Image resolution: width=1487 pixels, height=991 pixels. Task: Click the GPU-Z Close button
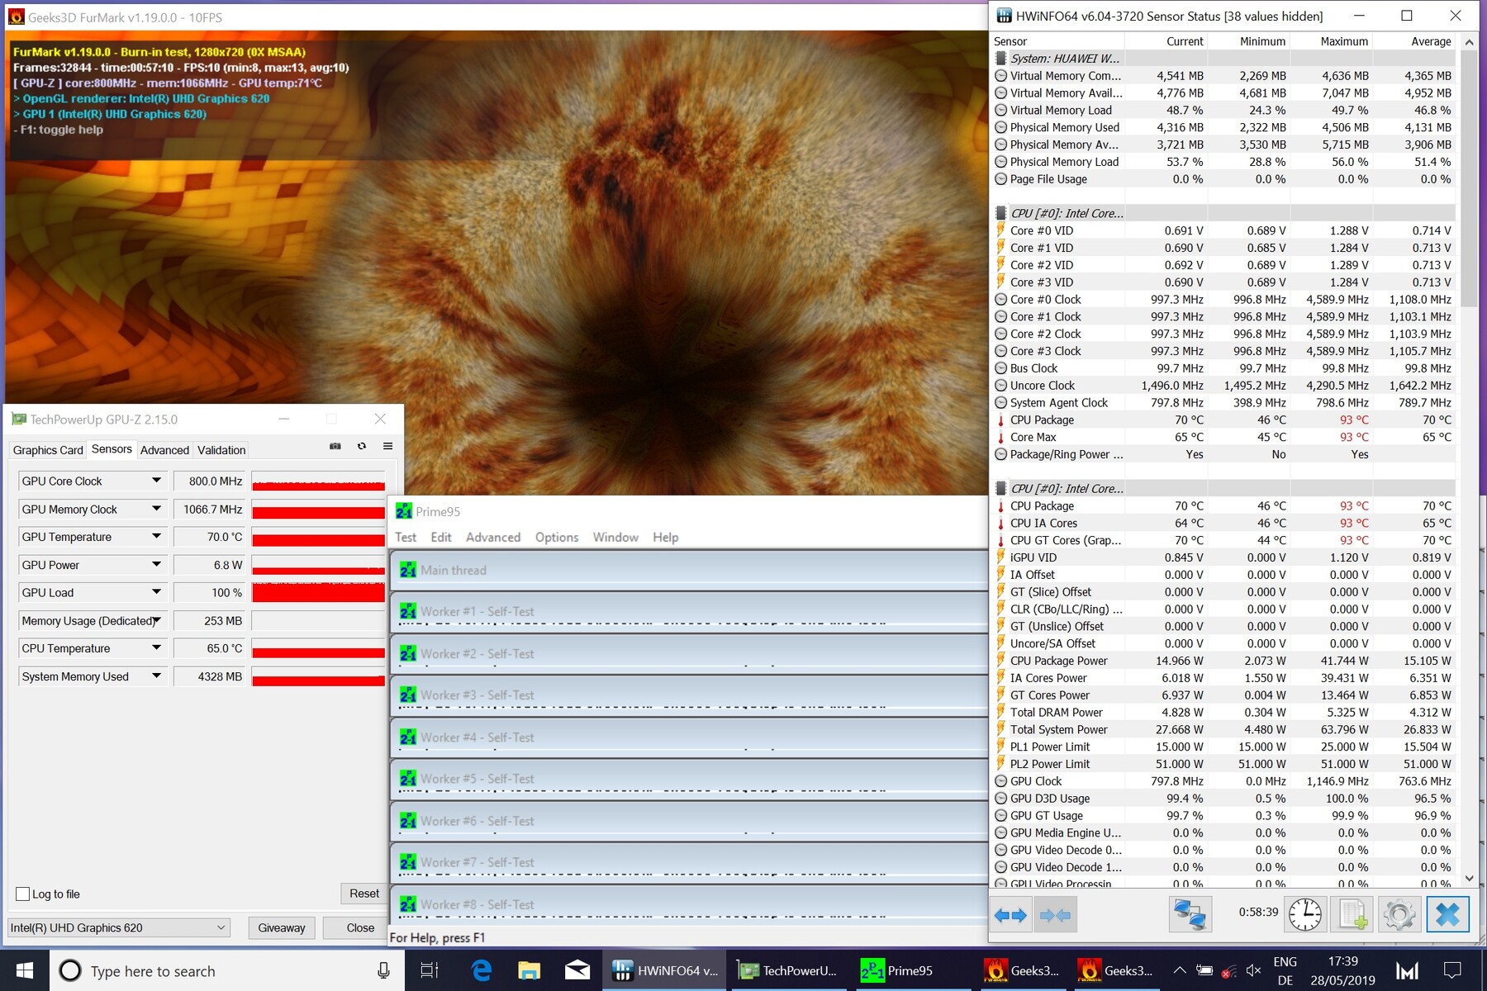click(360, 927)
